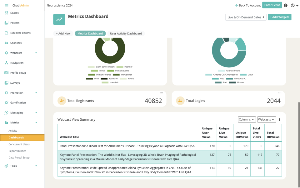Click the Exhibitor Booths sidebar label

(x=21, y=33)
